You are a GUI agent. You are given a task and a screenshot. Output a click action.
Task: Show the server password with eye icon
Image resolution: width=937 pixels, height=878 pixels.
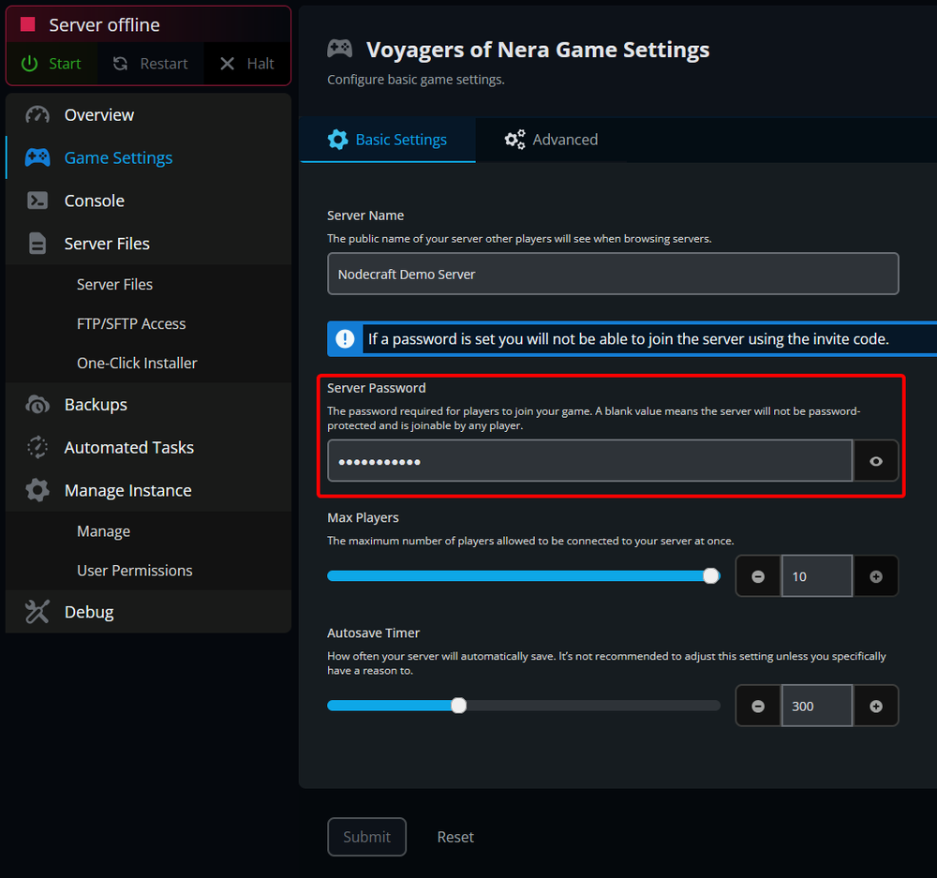click(x=875, y=461)
